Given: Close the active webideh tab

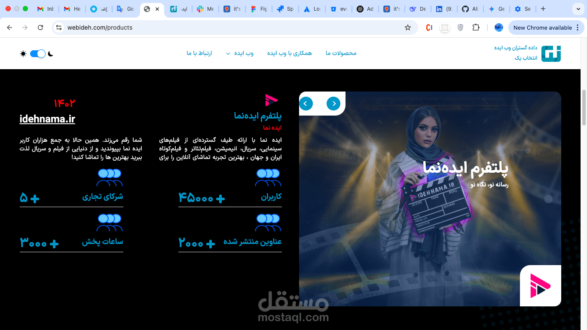Looking at the screenshot, I should [x=157, y=9].
